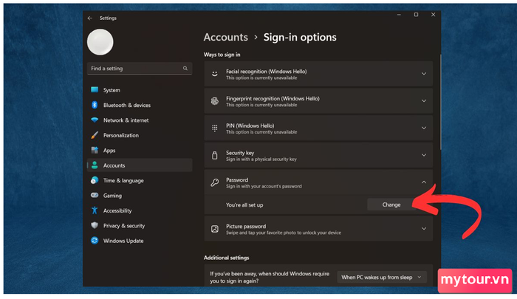Image resolution: width=517 pixels, height=299 pixels.
Task: Go to Gaming settings
Action: (x=140, y=196)
